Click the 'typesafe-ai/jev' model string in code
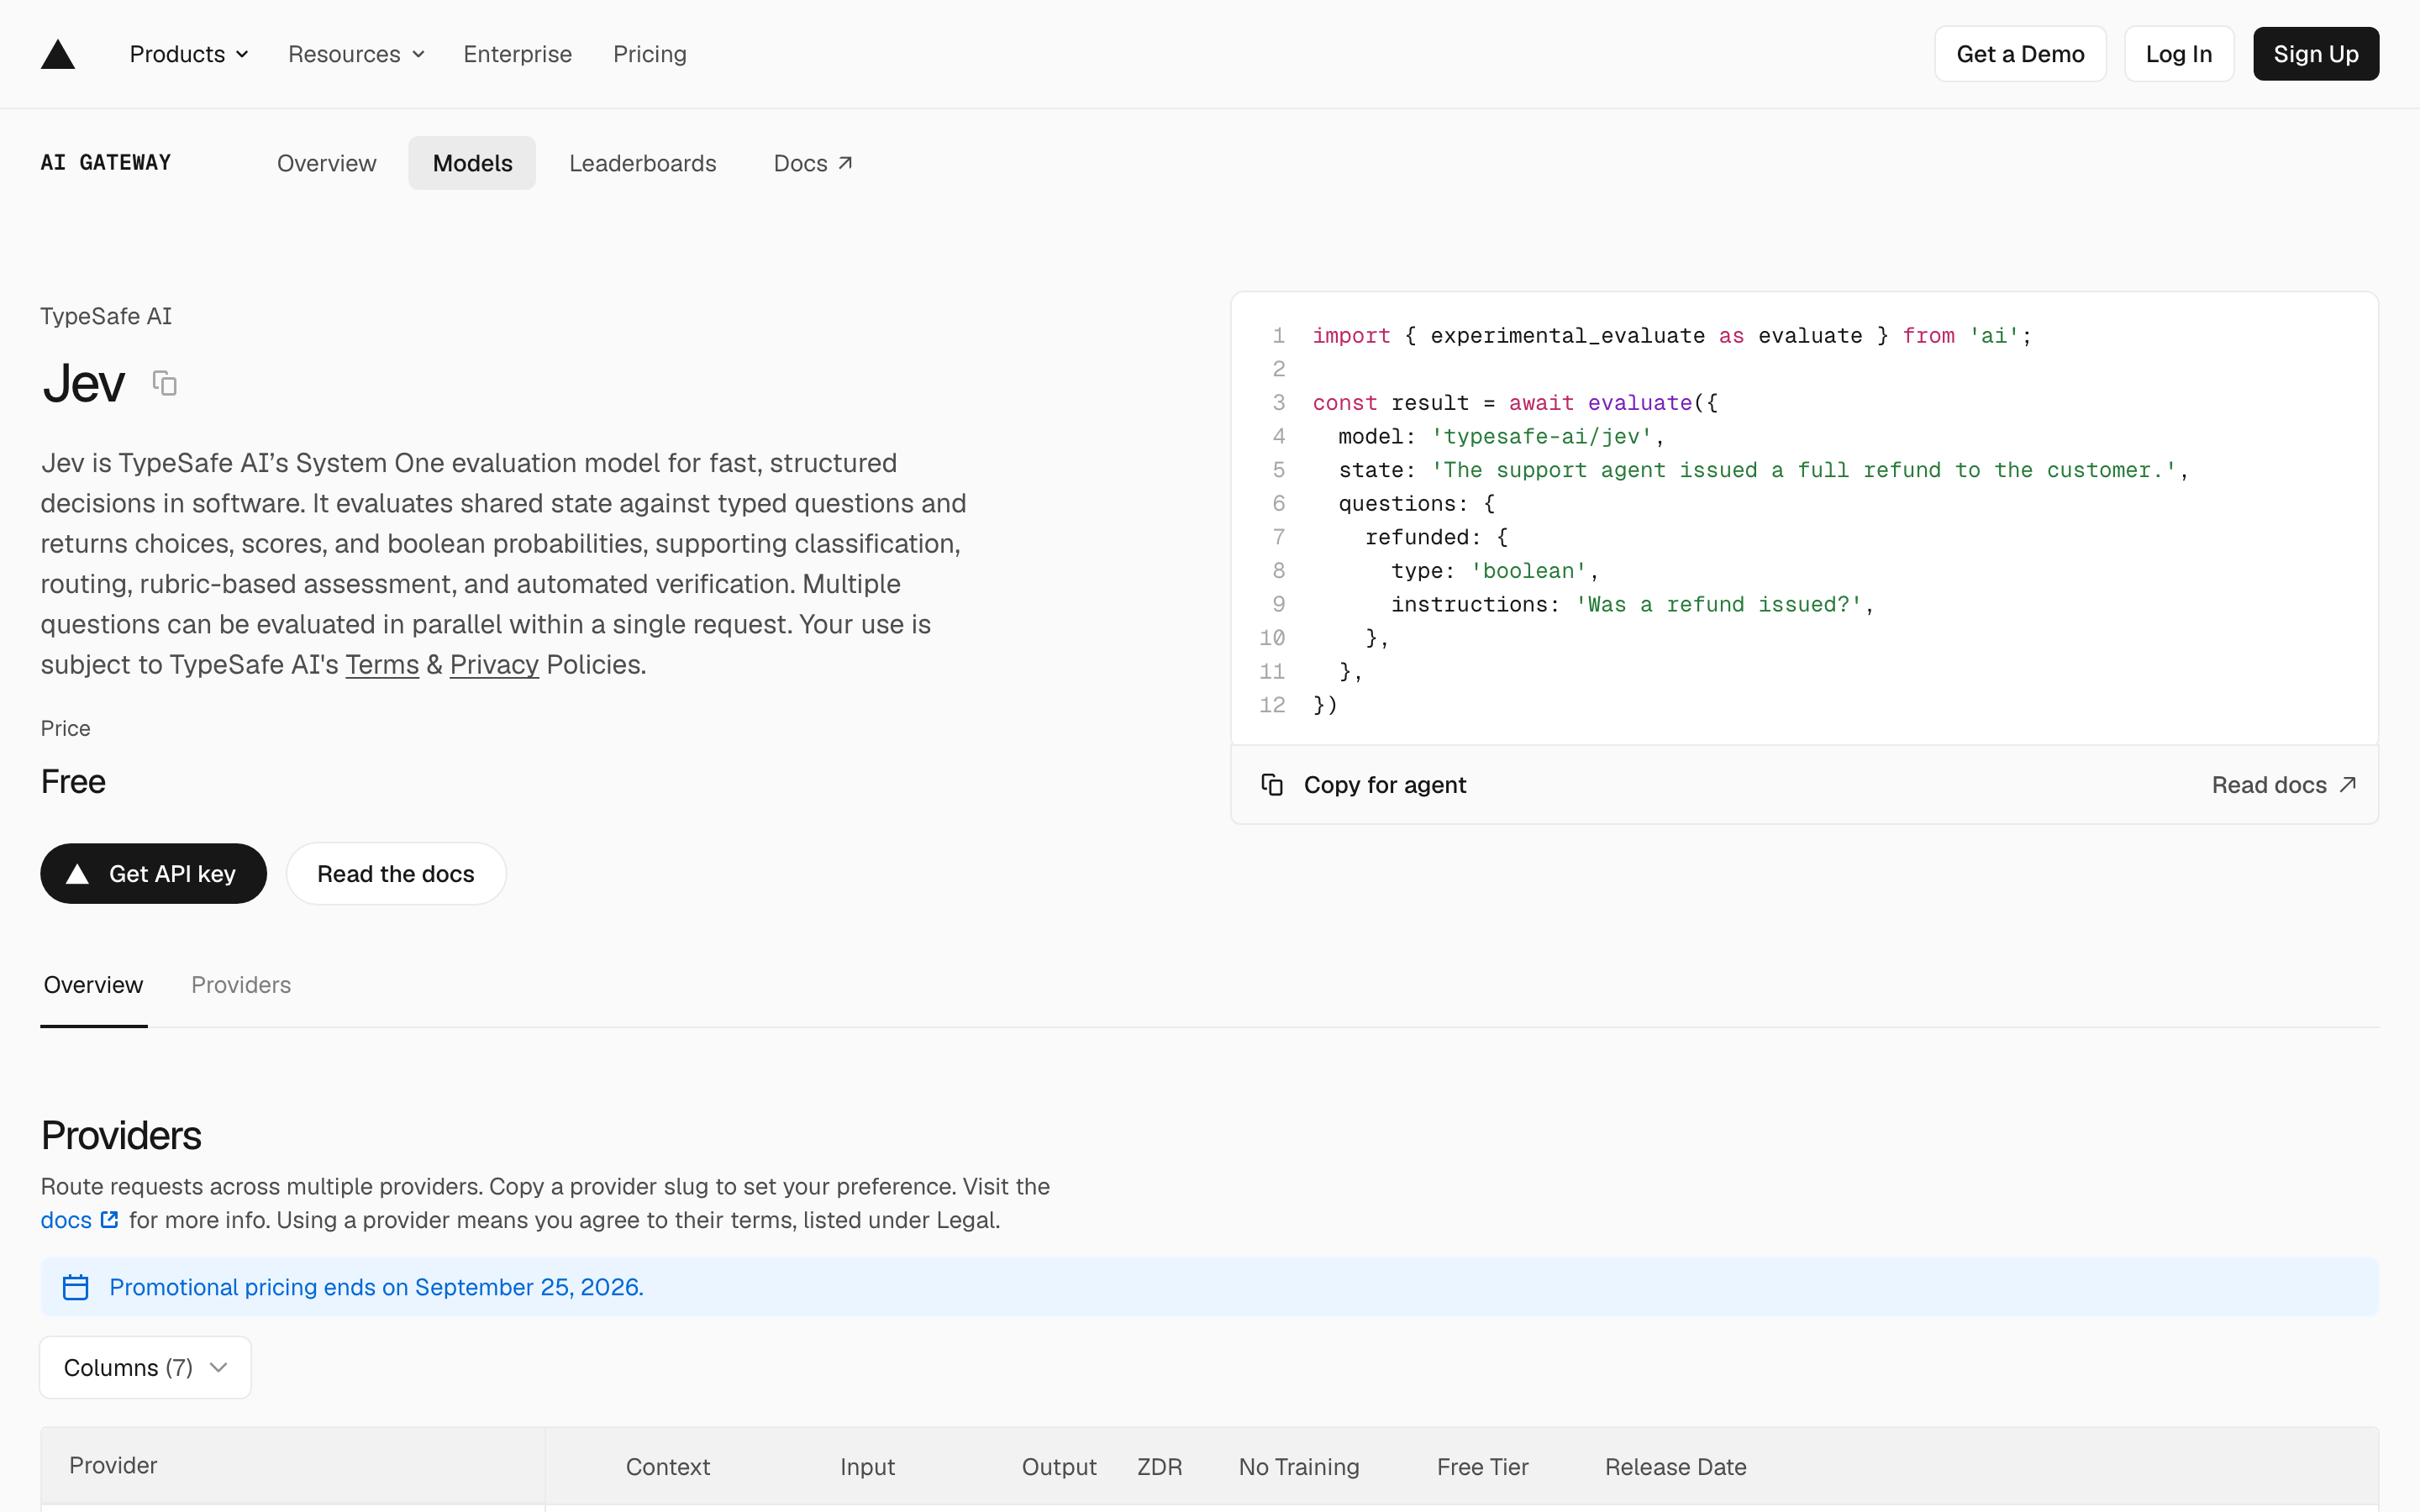Screen dimensions: 2420x1512 coord(1541,437)
